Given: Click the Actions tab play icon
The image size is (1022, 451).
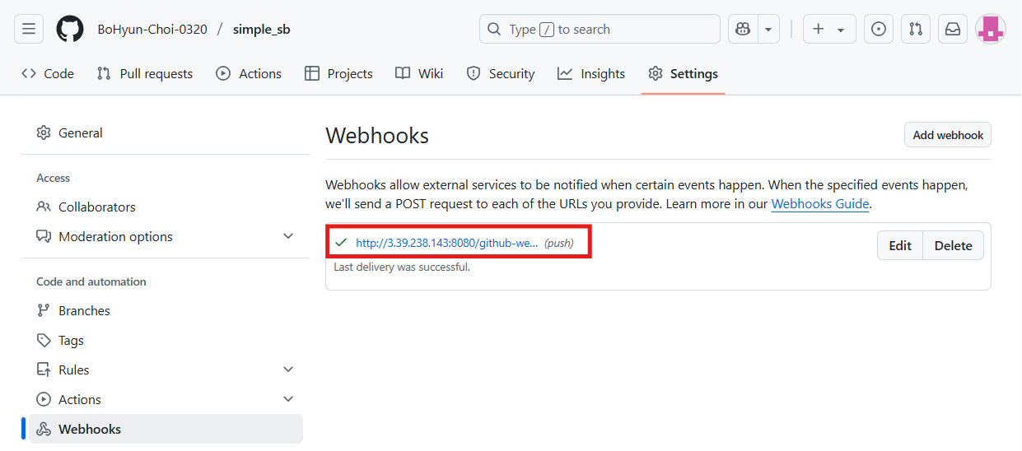Looking at the screenshot, I should pos(223,73).
